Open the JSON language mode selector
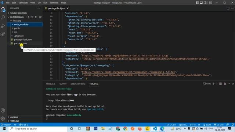Viewport: 235px width, 132px height. [207, 125]
